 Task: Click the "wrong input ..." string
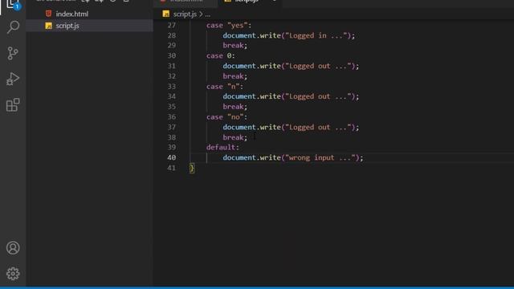coord(320,157)
